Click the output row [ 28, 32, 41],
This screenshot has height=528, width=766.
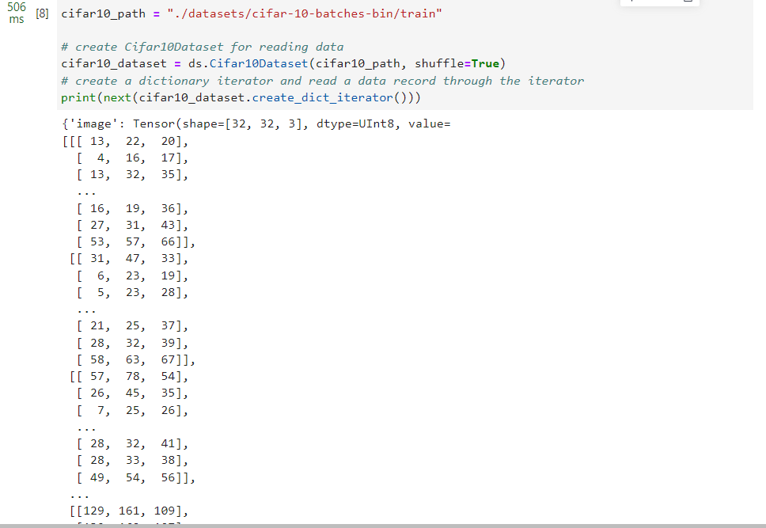pyautogui.click(x=132, y=444)
